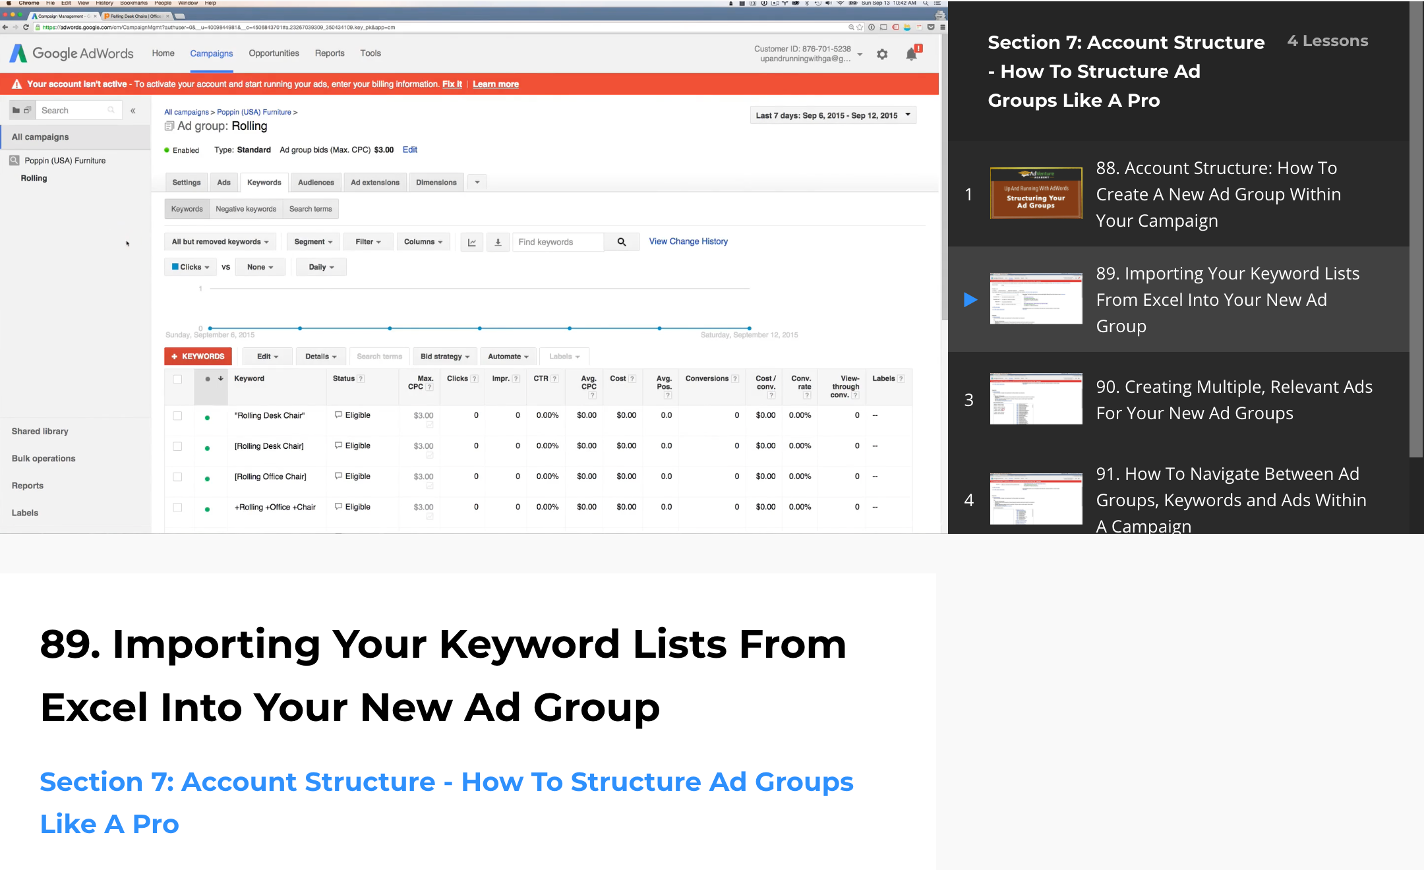The width and height of the screenshot is (1424, 870).
Task: Open the notifications bell icon
Action: point(912,54)
